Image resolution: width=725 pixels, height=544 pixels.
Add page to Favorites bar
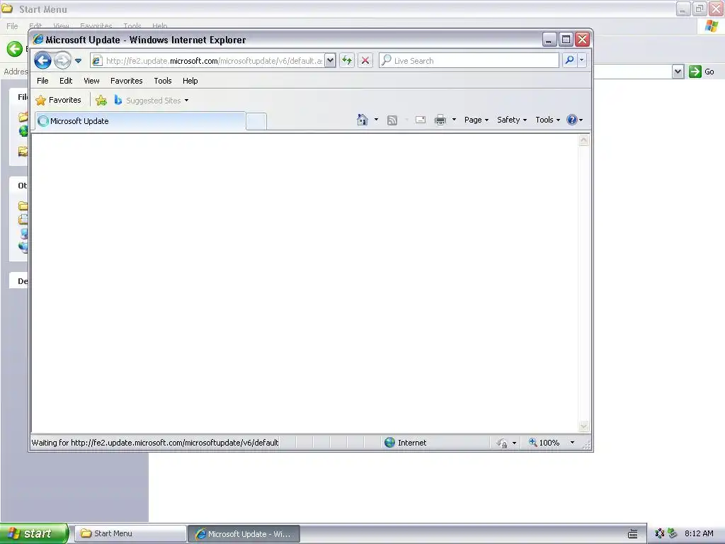tap(101, 101)
